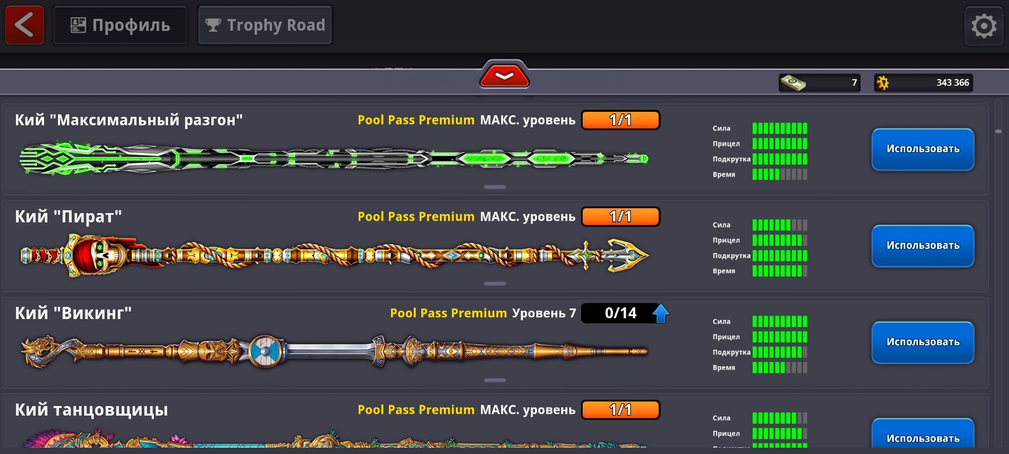The height and width of the screenshot is (454, 1009).
Task: Switch to the Trophy Road tab
Action: click(265, 25)
